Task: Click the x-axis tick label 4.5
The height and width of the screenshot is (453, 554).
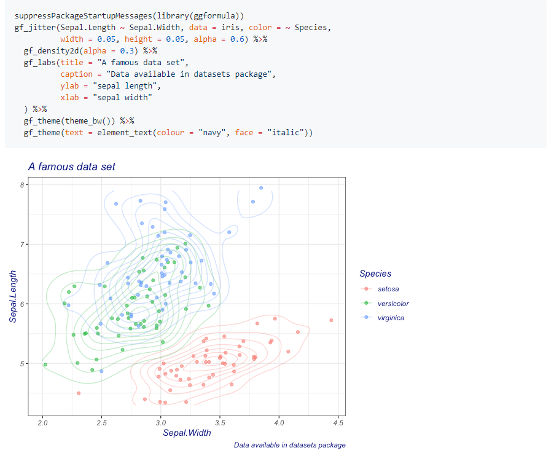Action: point(338,423)
